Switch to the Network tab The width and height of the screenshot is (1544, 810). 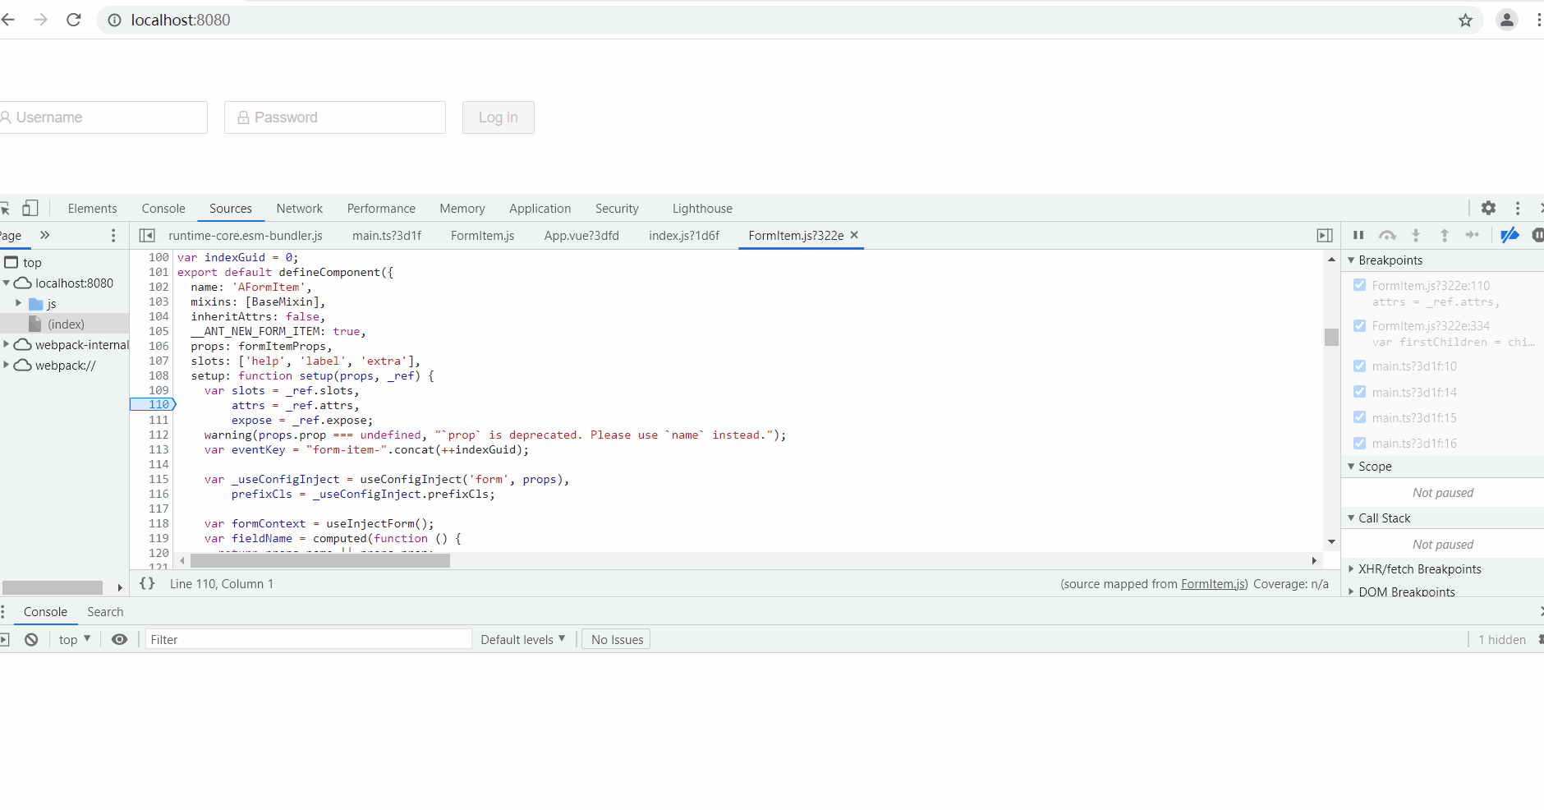(x=299, y=209)
